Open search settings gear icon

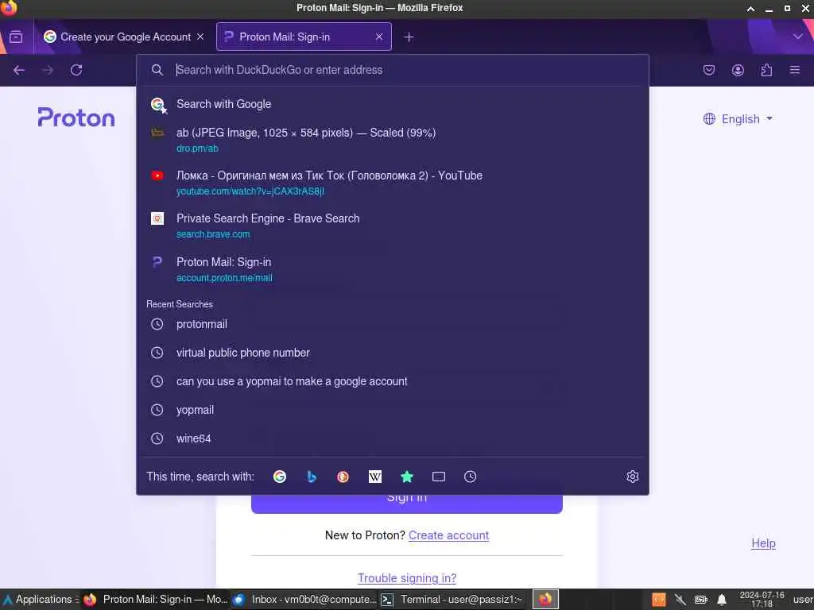coord(632,477)
